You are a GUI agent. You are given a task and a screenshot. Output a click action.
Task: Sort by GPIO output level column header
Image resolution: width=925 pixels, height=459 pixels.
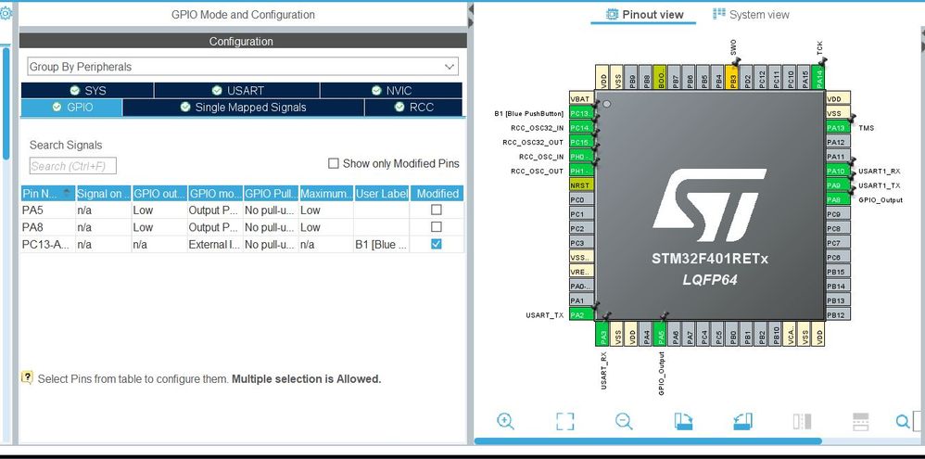[x=159, y=194]
